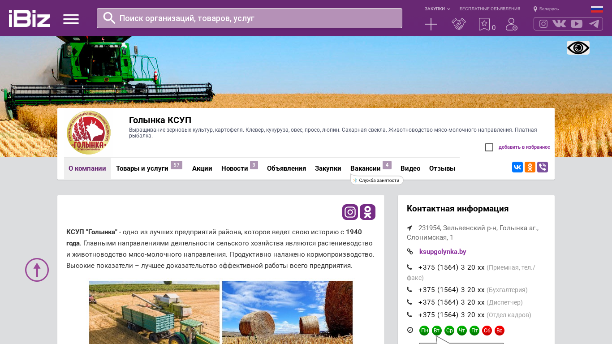Share company page on Odnoklassniki
Image resolution: width=612 pixels, height=344 pixels.
[x=530, y=167]
